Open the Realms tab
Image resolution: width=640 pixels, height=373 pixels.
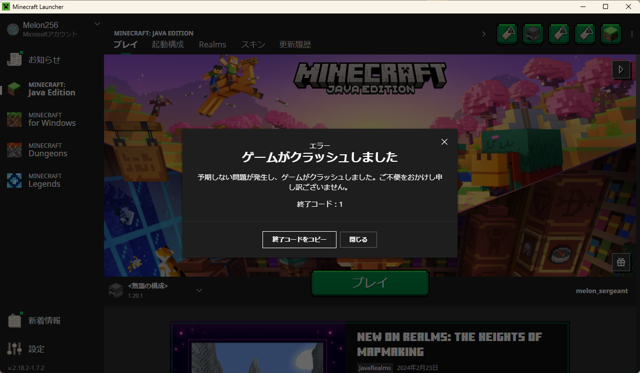coord(212,44)
